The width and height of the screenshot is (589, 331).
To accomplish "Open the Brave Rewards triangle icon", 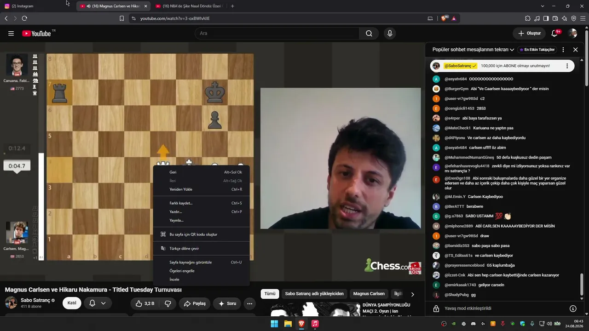I will tap(454, 18).
